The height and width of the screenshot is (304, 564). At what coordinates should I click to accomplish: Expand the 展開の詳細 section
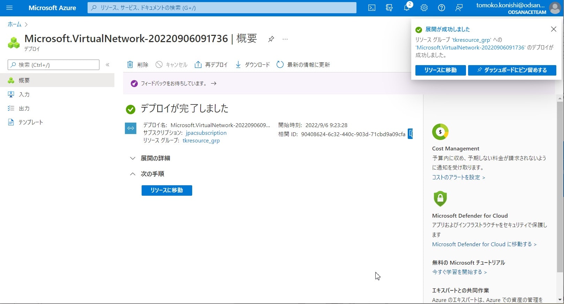pyautogui.click(x=150, y=158)
